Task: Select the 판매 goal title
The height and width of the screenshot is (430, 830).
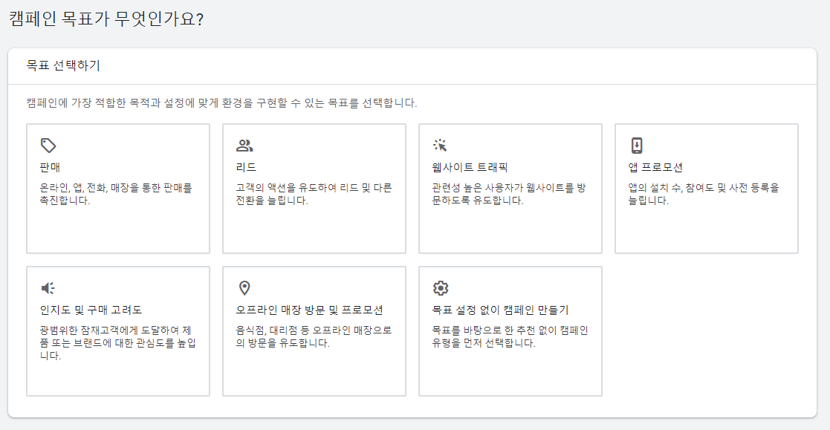Action: point(51,167)
